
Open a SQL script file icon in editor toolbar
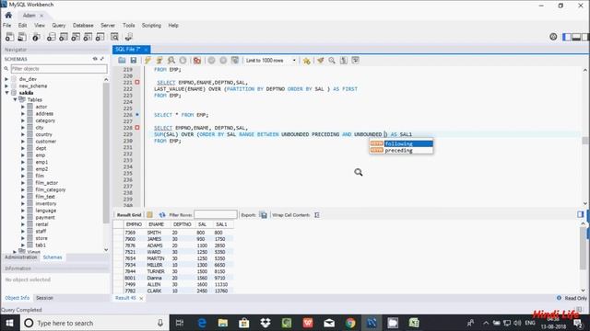pos(122,60)
